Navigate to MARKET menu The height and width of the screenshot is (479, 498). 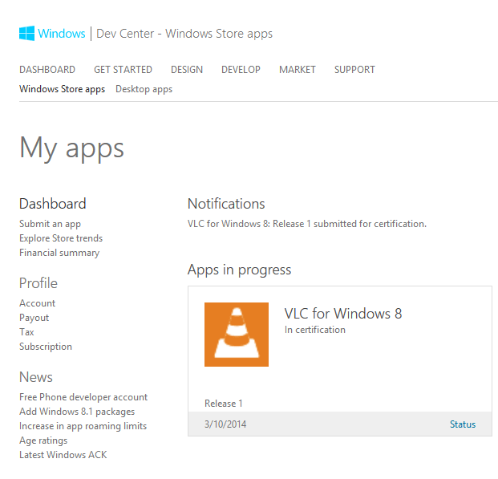click(298, 70)
